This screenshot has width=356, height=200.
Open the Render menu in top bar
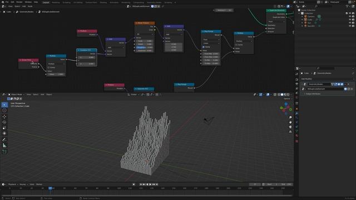pos(19,2)
